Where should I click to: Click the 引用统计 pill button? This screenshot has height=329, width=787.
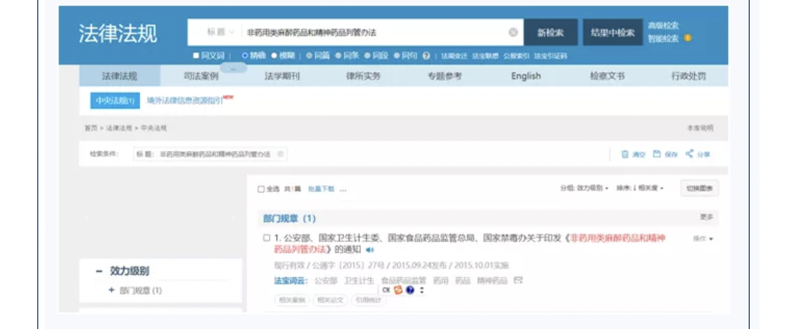(x=369, y=300)
